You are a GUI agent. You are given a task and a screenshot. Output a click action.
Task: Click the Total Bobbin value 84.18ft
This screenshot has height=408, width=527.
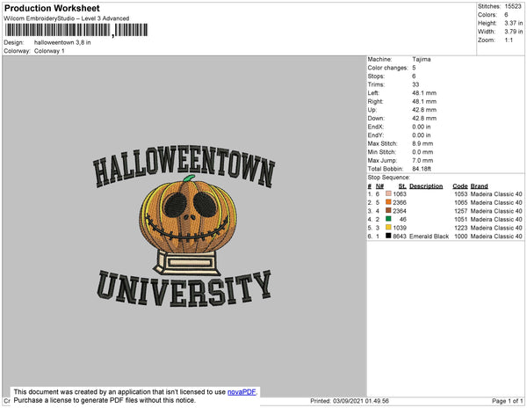422,169
